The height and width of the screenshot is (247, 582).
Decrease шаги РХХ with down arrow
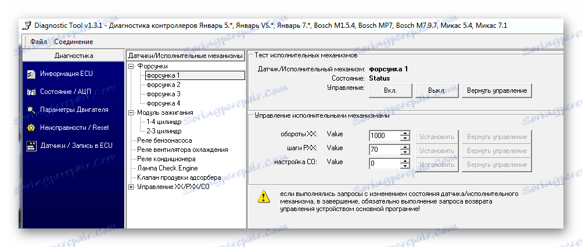[405, 152]
